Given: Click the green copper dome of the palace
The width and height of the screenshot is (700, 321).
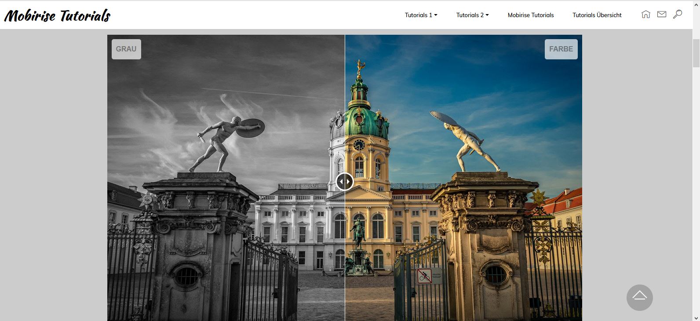Looking at the screenshot, I should (366, 123).
